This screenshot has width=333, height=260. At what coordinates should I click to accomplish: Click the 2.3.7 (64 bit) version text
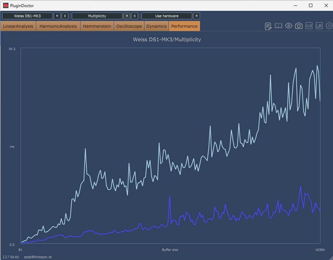[11, 257]
